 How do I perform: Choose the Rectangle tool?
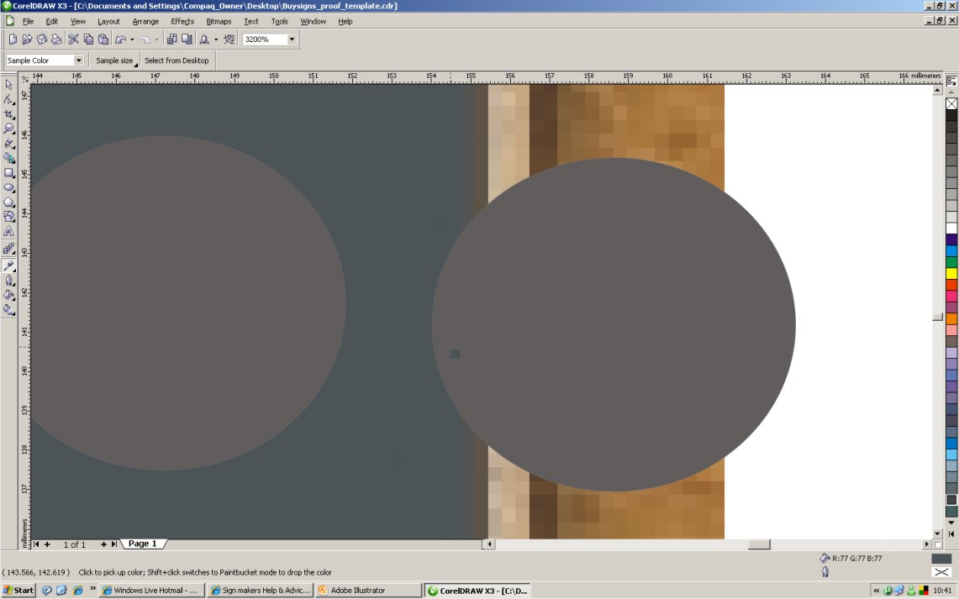pos(8,172)
